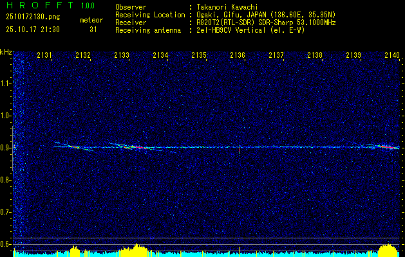Select the receiver text R820T2(RTL-SDR) SDR-Sharp 53.1000MHz
Image resolution: width=405 pixels, height=257 pixels.
point(267,22)
